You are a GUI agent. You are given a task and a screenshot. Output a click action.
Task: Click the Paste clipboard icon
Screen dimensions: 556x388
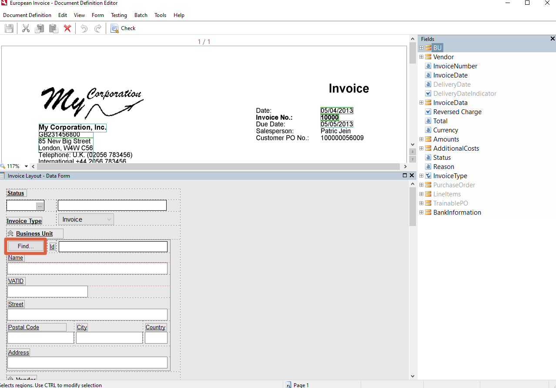(54, 28)
